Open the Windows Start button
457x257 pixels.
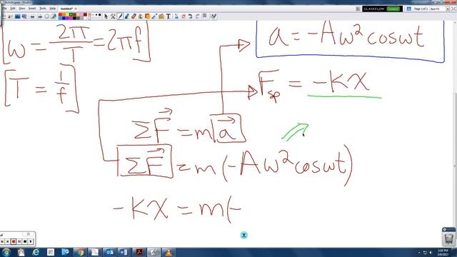click(6, 252)
